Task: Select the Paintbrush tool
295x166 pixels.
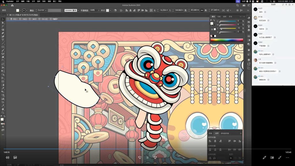Action: [x=3, y=50]
